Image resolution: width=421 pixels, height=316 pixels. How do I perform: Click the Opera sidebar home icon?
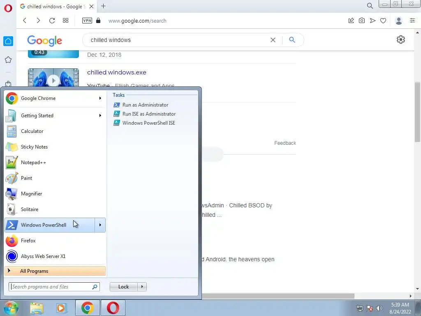[x=8, y=41]
